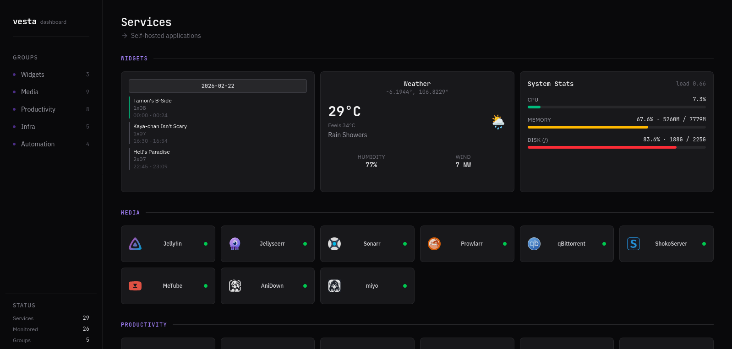Select Media group in sidebar
732x349 pixels.
[x=30, y=92]
